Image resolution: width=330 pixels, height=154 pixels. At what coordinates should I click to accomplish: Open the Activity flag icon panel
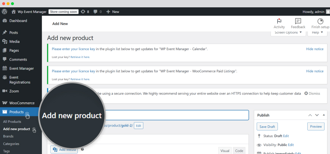coord(279,23)
